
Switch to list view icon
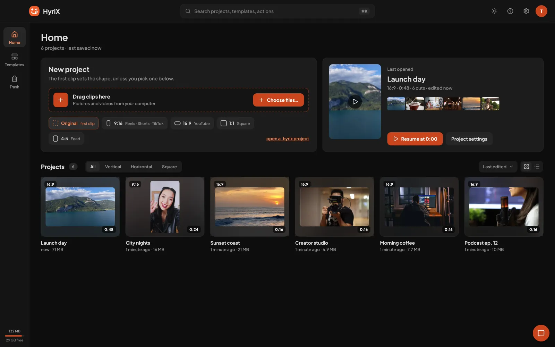coord(537,167)
